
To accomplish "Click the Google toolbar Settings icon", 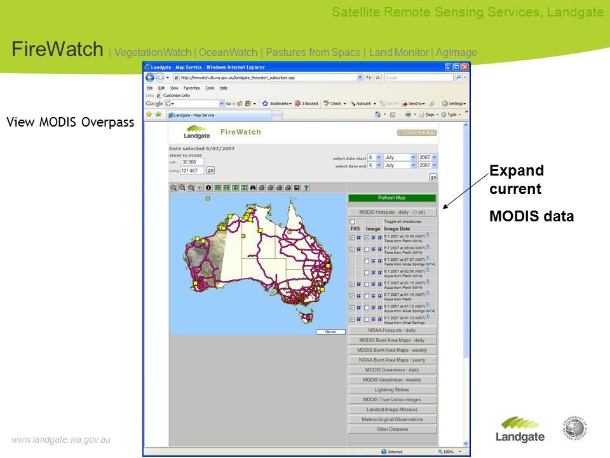I will pyautogui.click(x=445, y=104).
